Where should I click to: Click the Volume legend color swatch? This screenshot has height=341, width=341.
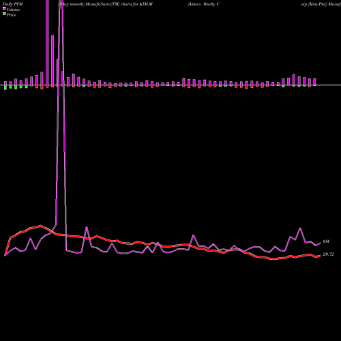(x=4, y=8)
